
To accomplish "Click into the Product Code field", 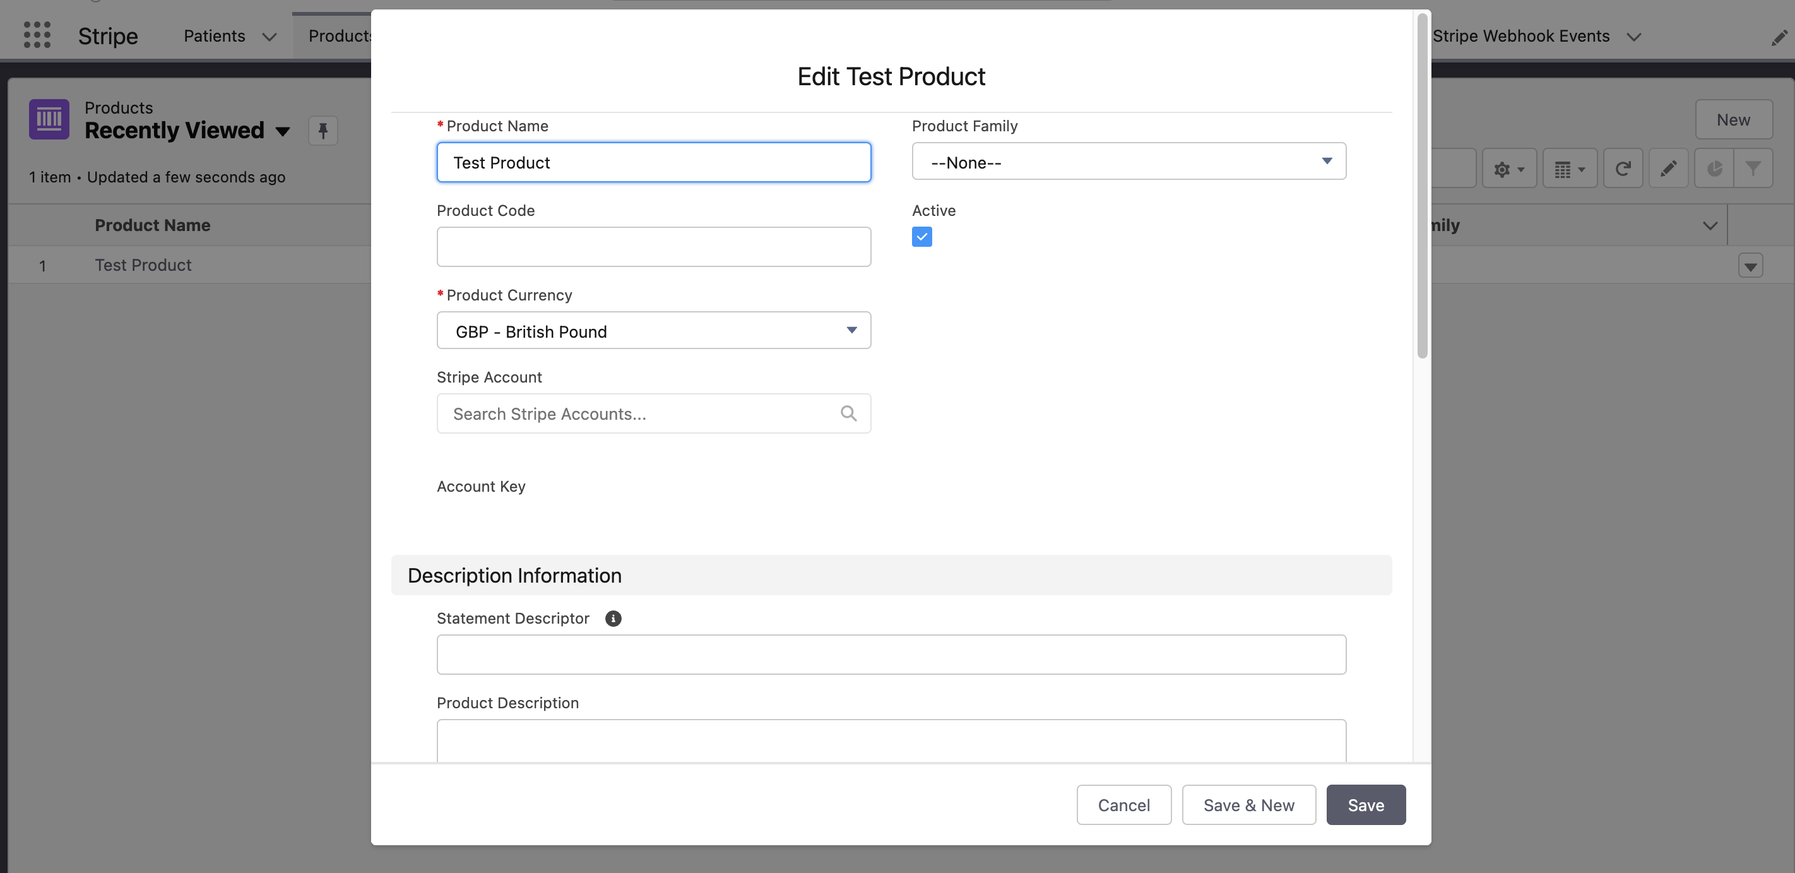I will [653, 247].
